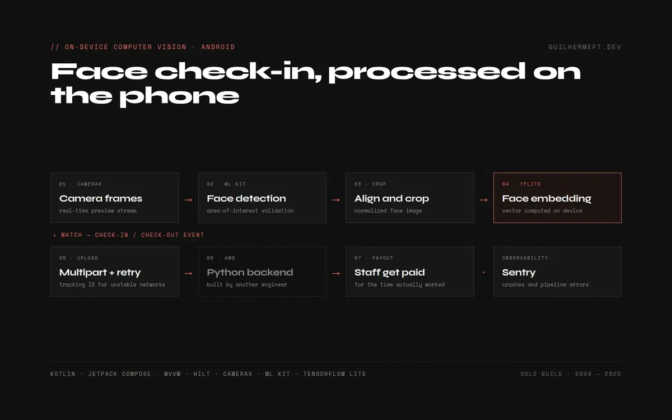672x420 pixels.
Task: Click 'area-of-interest validation' description
Action: [x=250, y=211]
